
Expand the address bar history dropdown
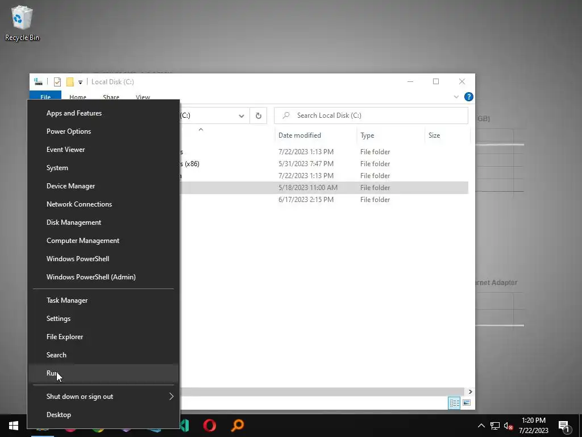[241, 116]
